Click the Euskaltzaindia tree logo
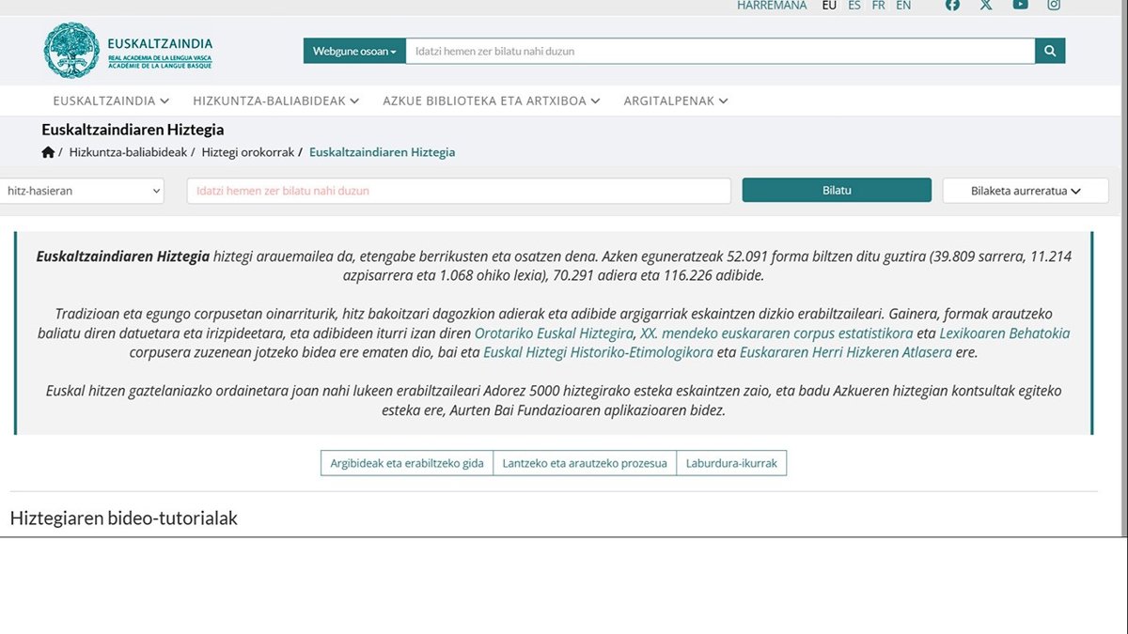This screenshot has width=1128, height=634. coord(70,51)
